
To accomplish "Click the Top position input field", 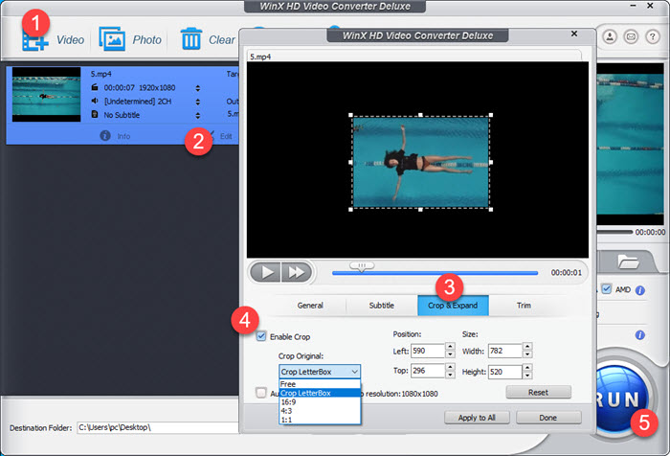I will click(x=428, y=371).
